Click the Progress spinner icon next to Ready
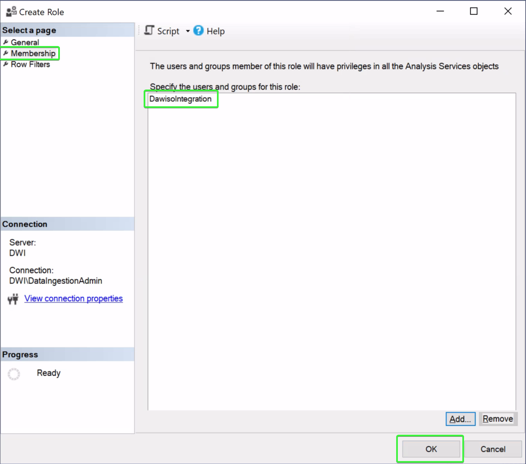This screenshot has width=526, height=464. [x=14, y=374]
